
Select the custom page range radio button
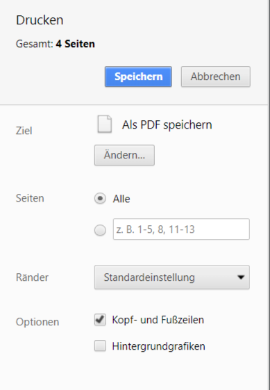pos(100,230)
